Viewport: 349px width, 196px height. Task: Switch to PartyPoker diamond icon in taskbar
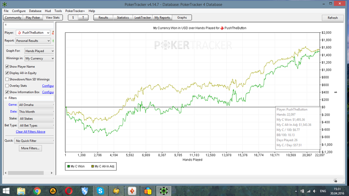132,191
